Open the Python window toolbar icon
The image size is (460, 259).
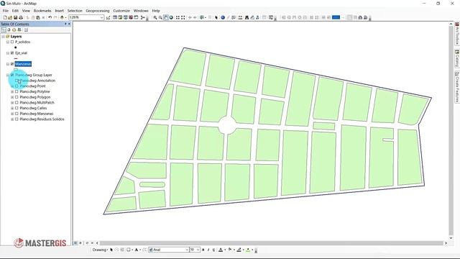(136, 17)
